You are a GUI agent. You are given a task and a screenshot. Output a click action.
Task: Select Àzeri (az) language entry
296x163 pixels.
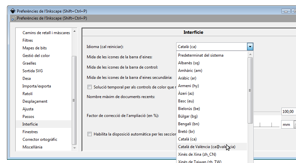pyautogui.click(x=212, y=93)
